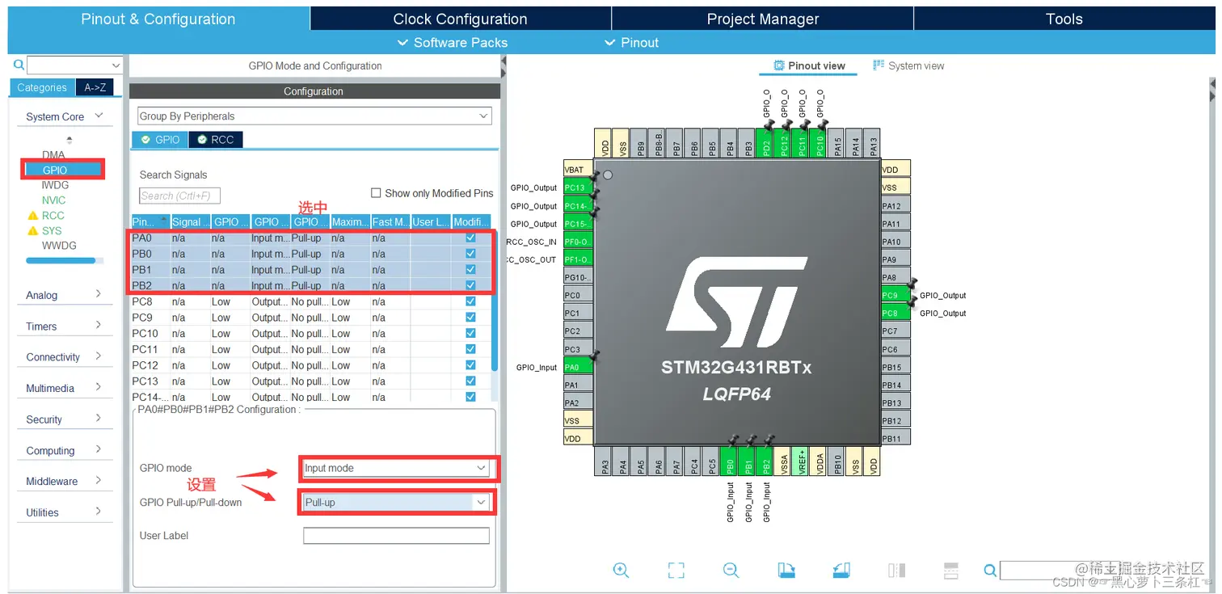Click the PA0 pin on the chip
This screenshot has height=594, width=1222.
pos(578,367)
